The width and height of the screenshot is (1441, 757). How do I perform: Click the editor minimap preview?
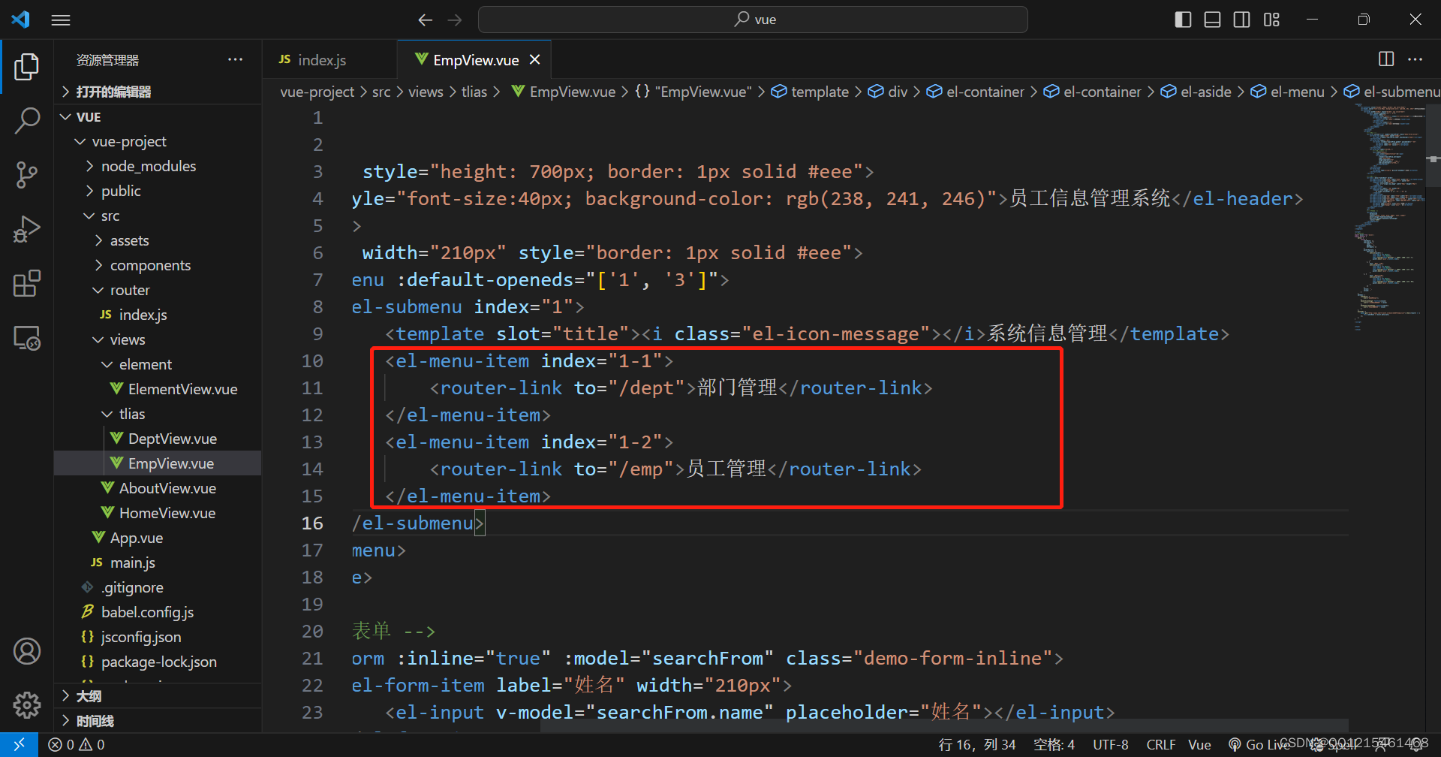click(x=1389, y=218)
